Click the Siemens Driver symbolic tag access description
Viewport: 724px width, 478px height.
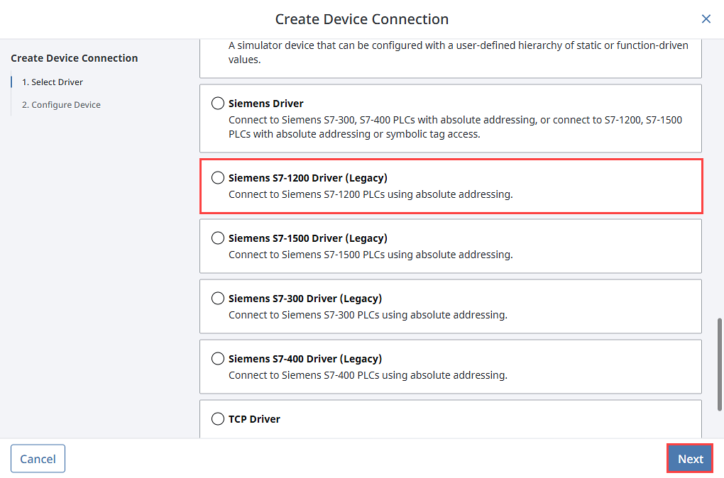(454, 127)
